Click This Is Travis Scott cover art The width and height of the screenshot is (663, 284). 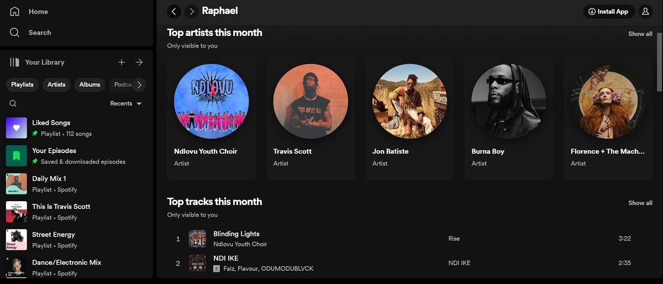tap(17, 212)
